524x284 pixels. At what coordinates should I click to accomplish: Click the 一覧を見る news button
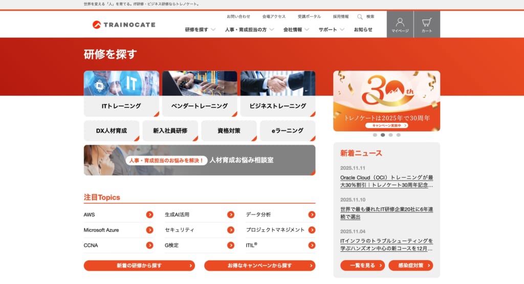pyautogui.click(x=363, y=265)
